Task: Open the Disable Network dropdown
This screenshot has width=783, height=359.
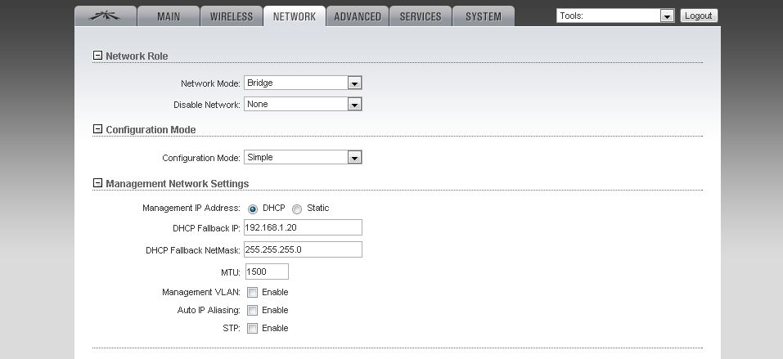Action: [x=303, y=104]
